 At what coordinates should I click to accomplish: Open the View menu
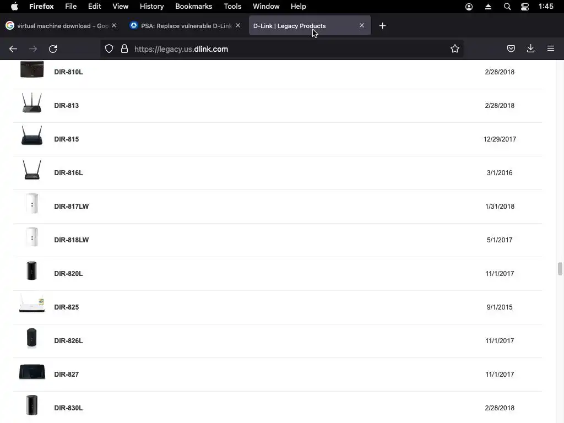pyautogui.click(x=121, y=7)
